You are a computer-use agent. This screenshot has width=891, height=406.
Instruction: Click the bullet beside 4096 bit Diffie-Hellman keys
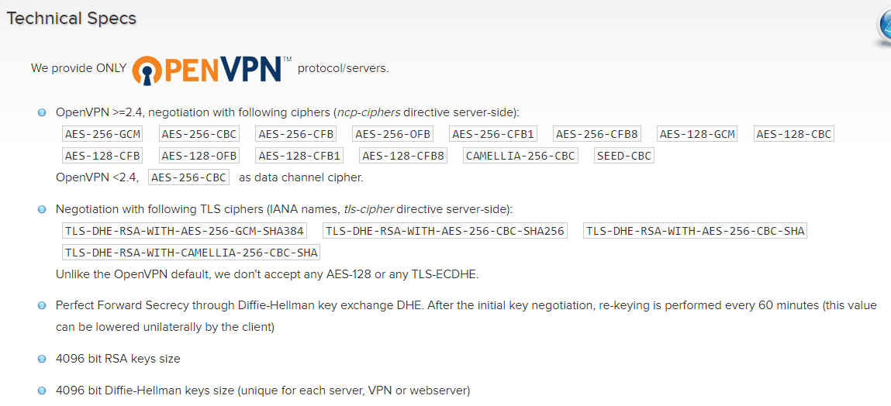coord(41,391)
